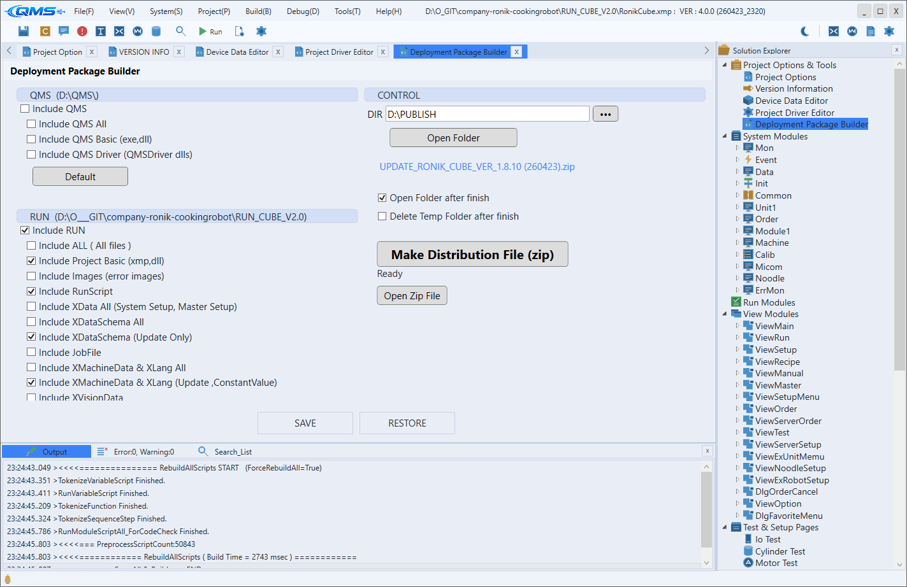Collapse the Project Options & Tools node
Viewport: 907px width, 587px height.
coord(725,65)
